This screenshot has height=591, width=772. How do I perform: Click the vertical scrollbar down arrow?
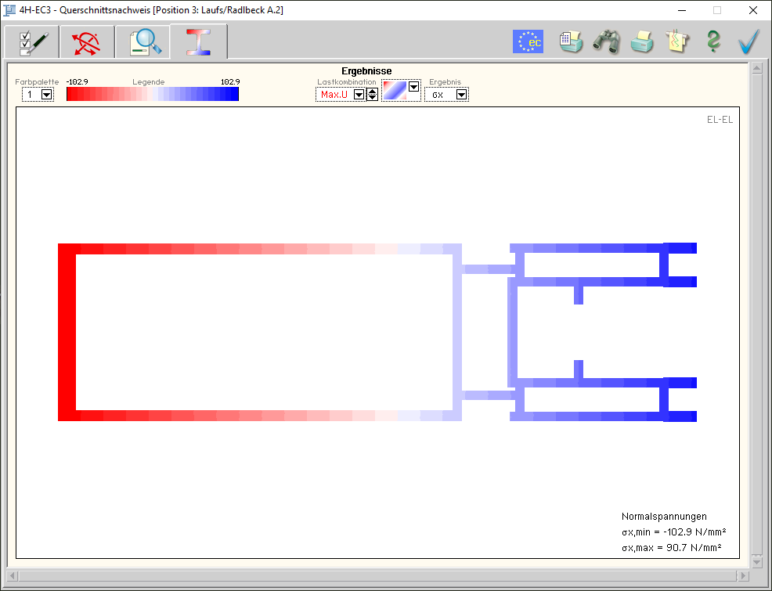(756, 561)
